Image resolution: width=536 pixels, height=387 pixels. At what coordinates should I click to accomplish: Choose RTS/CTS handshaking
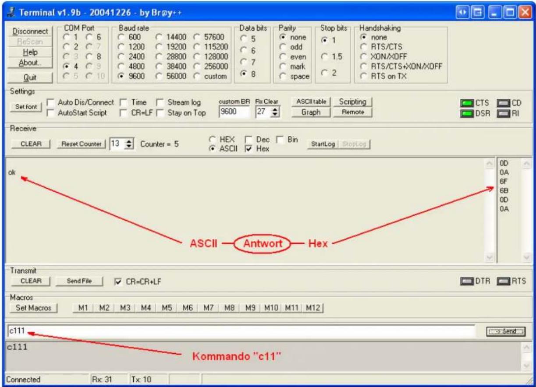click(363, 47)
